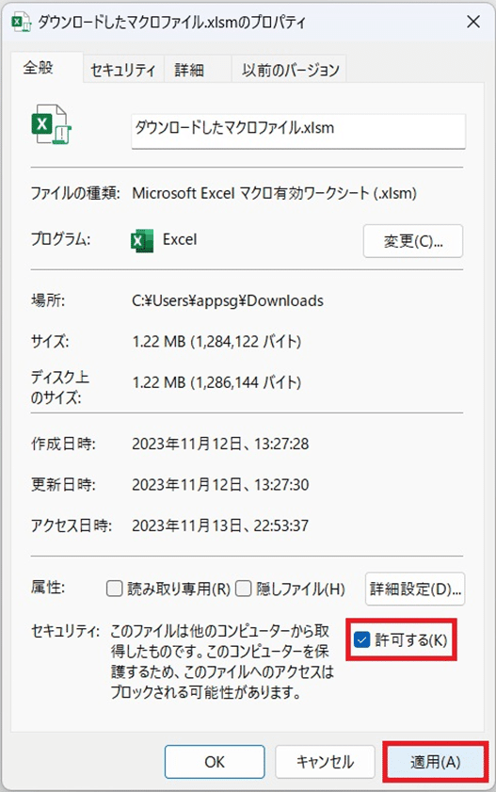Click the 変更(C)... button
This screenshot has width=496, height=792.
(x=413, y=241)
